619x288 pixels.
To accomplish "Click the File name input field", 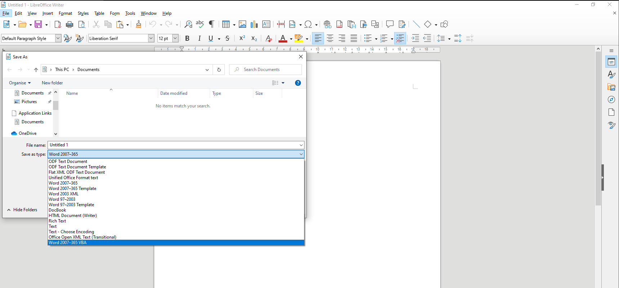I will click(176, 145).
